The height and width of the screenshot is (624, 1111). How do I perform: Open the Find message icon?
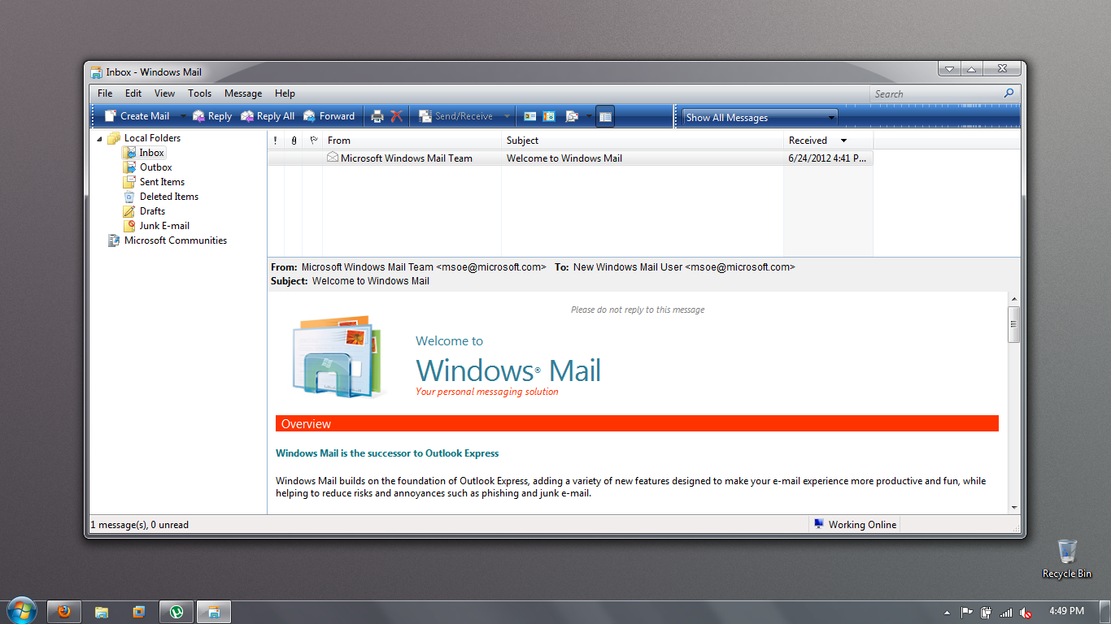[571, 115]
